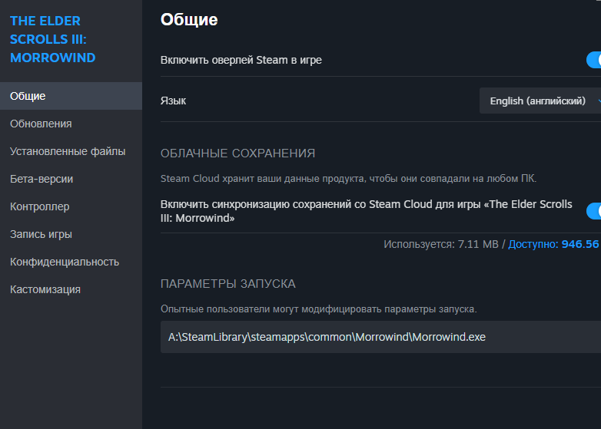Toggle Steam Cloud save synchronization switch
This screenshot has width=601, height=429.
593,211
